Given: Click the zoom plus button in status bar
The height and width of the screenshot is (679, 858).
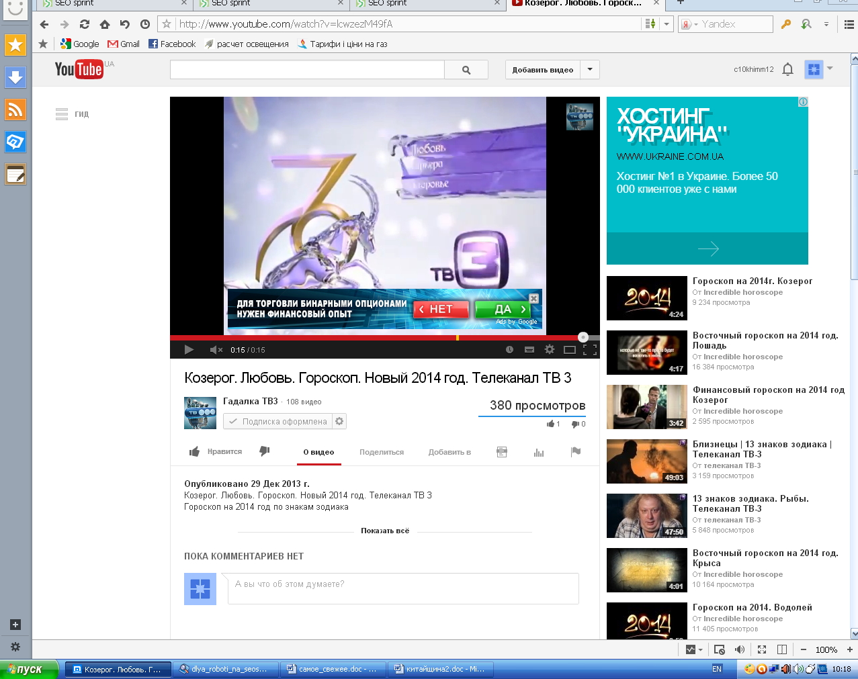Looking at the screenshot, I should (849, 649).
